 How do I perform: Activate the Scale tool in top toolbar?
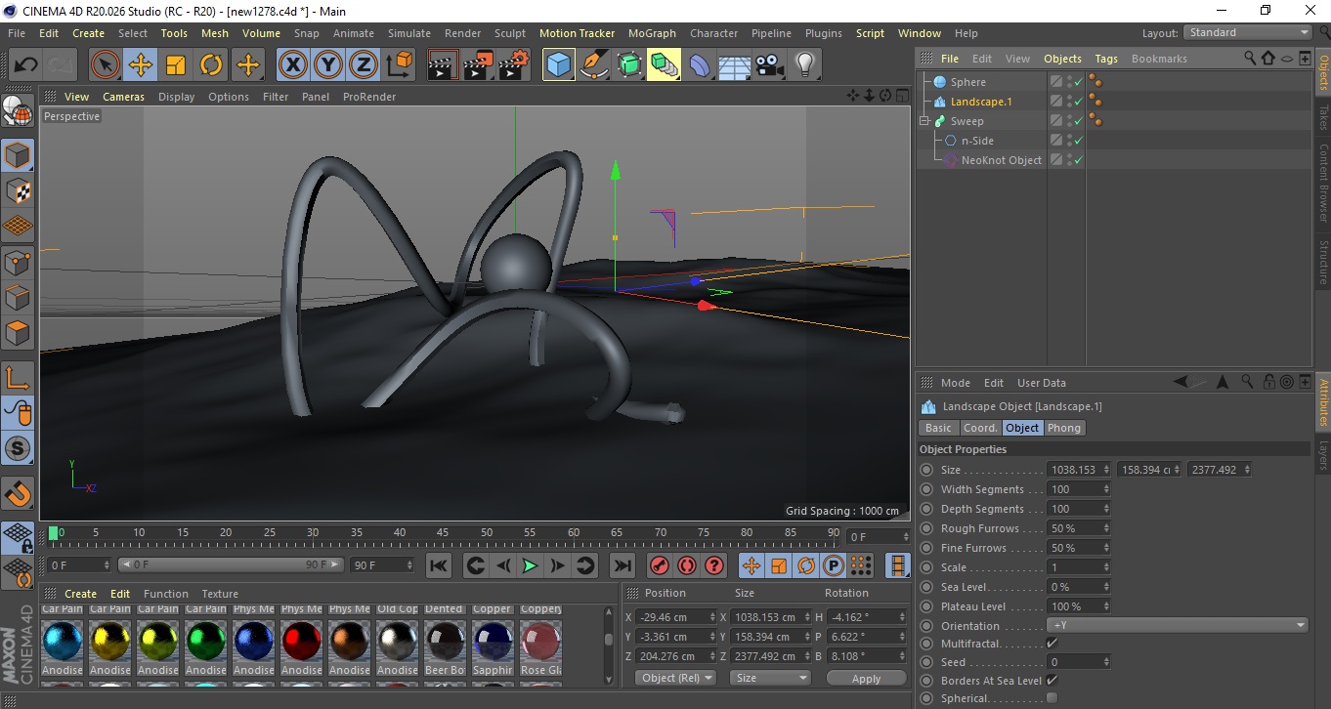tap(176, 65)
